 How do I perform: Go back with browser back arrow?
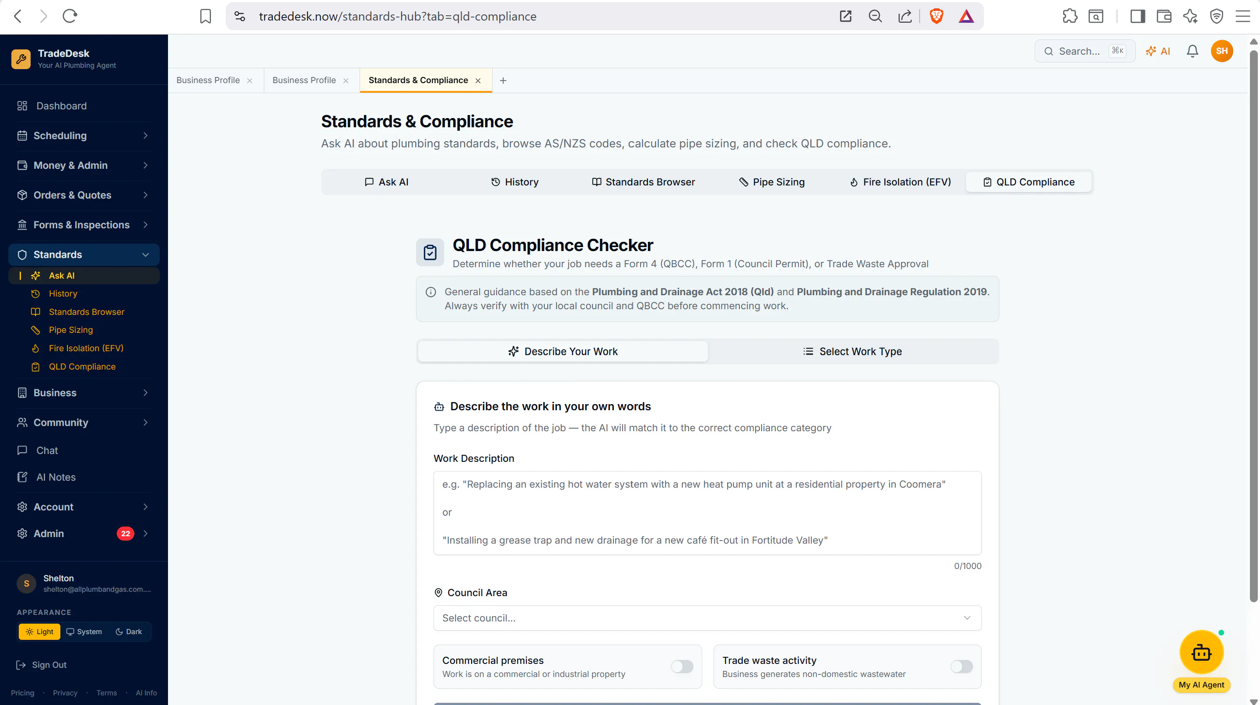17,16
